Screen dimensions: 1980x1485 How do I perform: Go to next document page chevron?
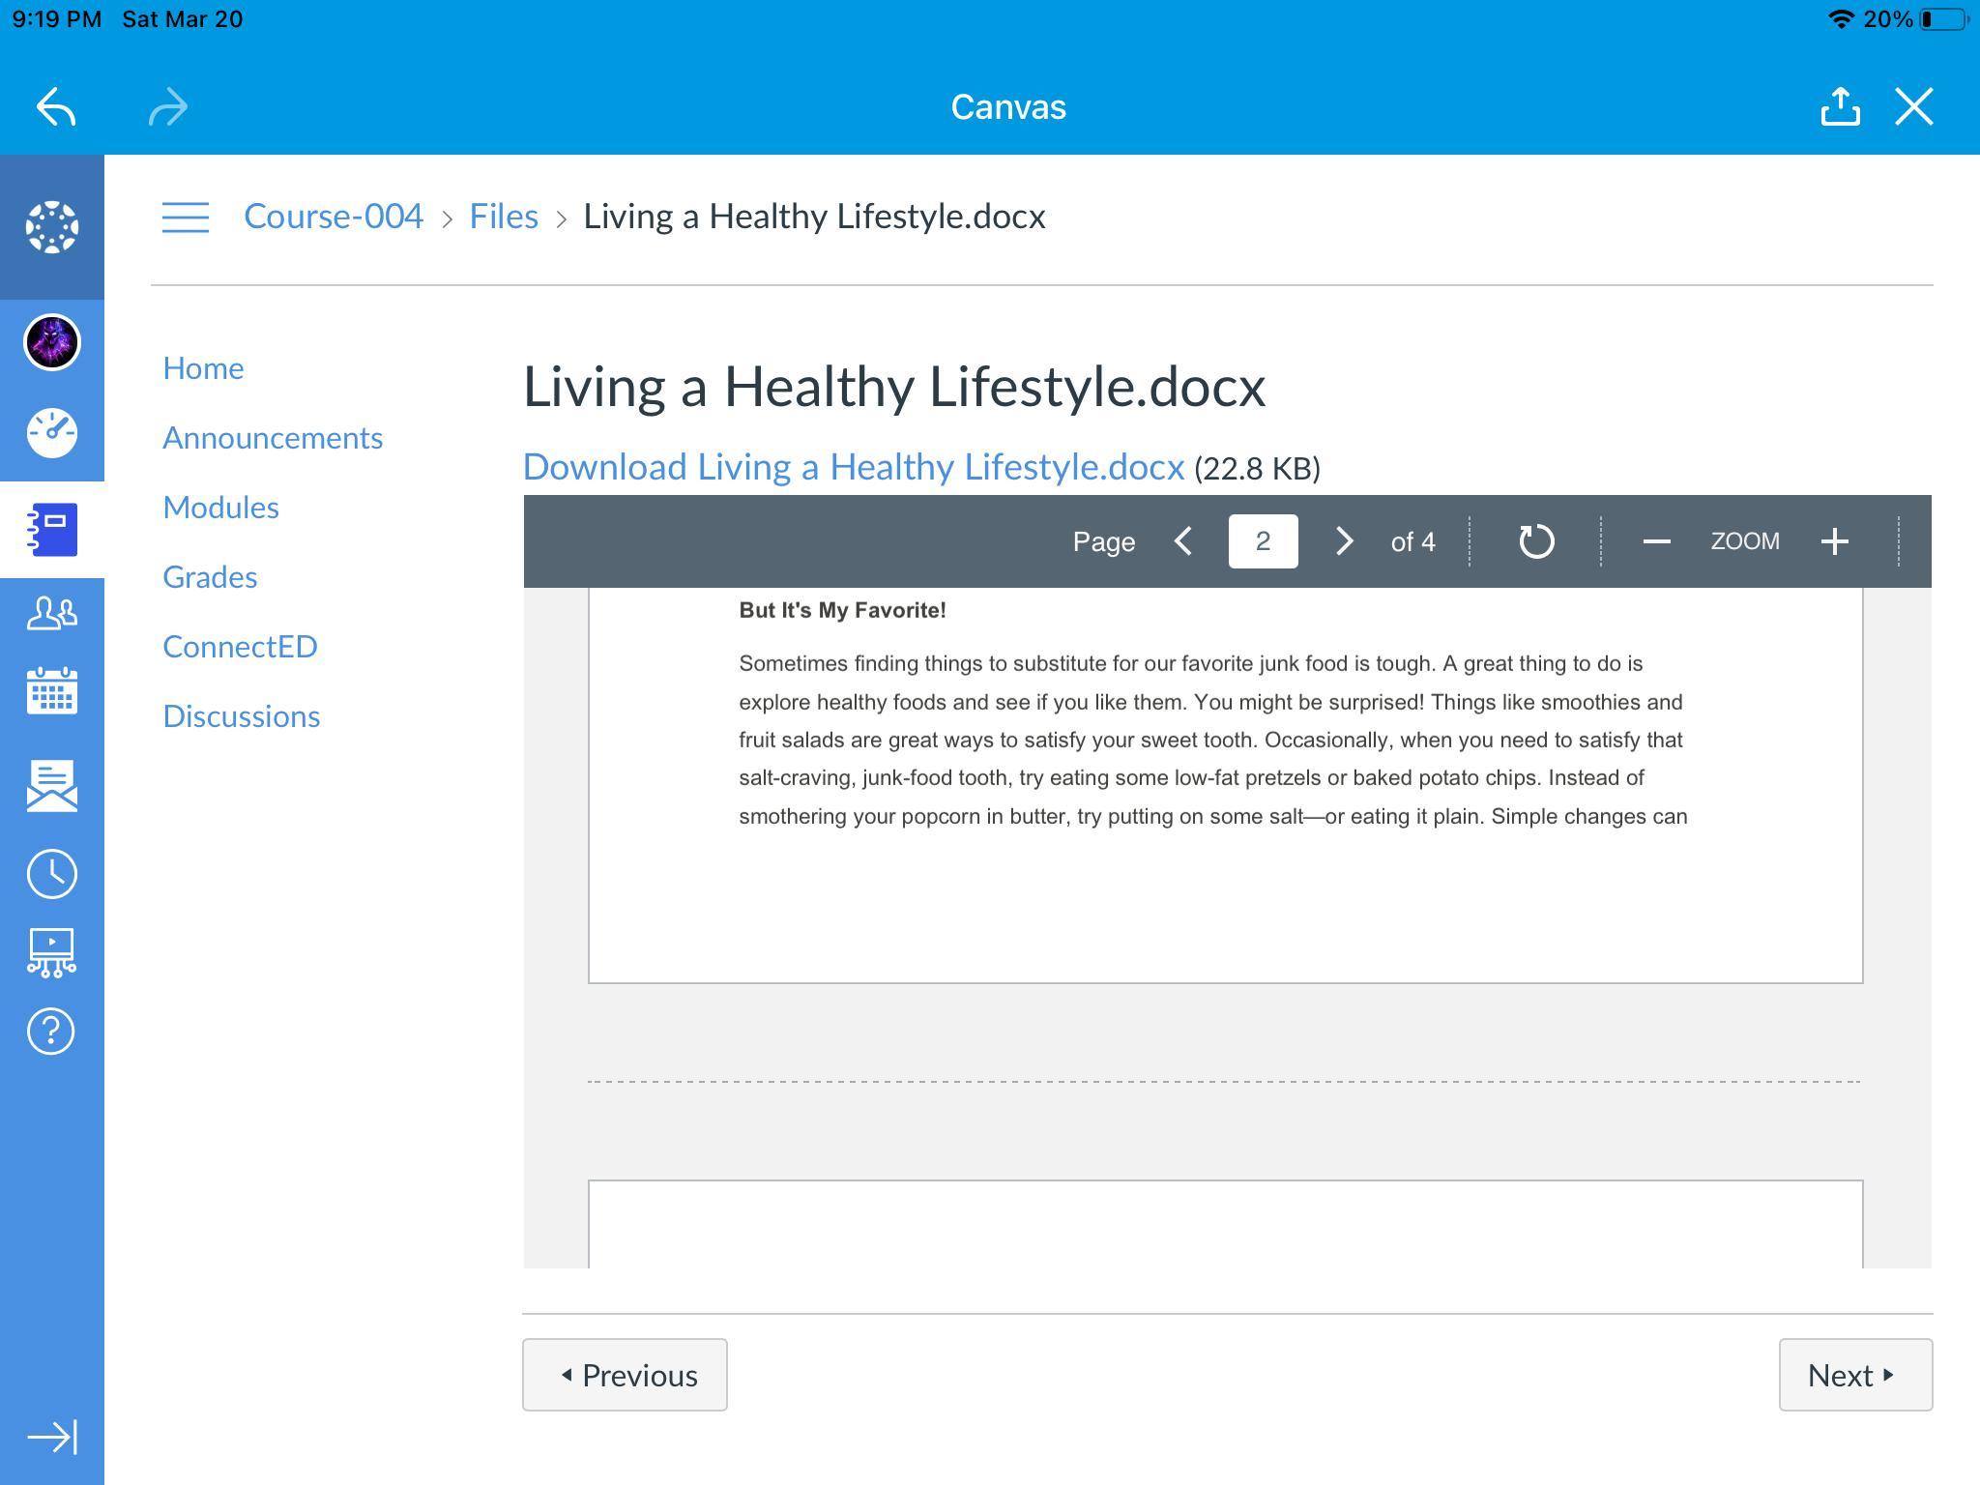pos(1344,541)
